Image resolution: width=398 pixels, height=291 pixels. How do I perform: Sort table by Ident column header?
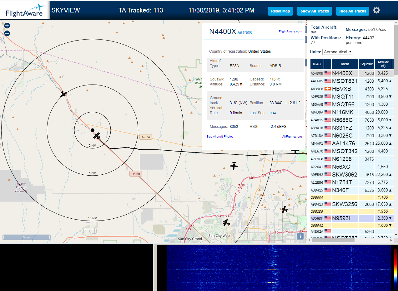[345, 64]
